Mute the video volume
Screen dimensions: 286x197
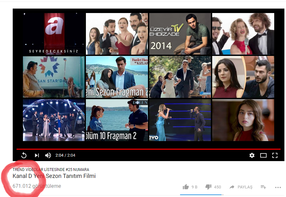48,155
